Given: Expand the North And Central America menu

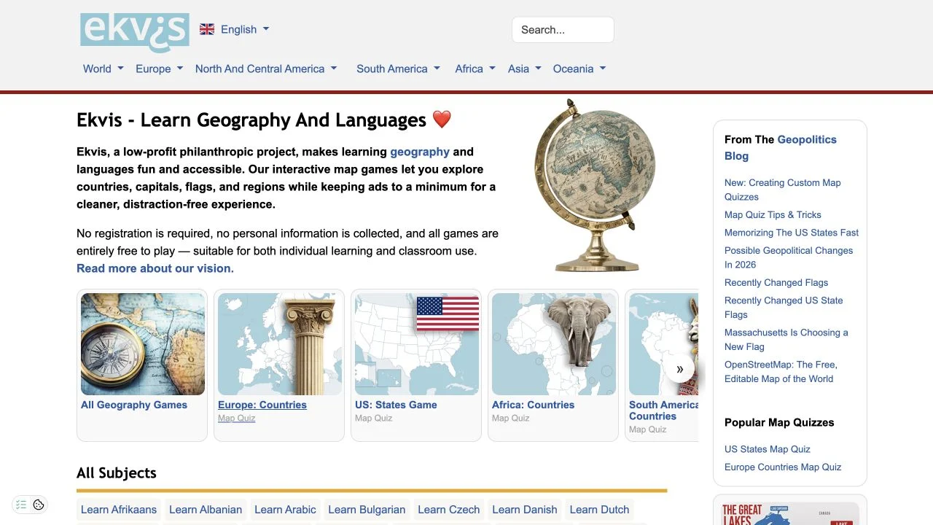Looking at the screenshot, I should coord(266,69).
